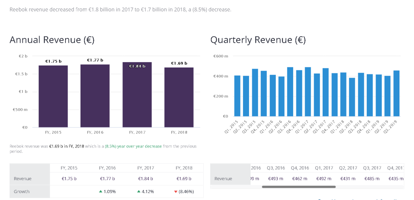Click the Revenue row label in annual table
This screenshot has height=200, width=414.
(23, 178)
